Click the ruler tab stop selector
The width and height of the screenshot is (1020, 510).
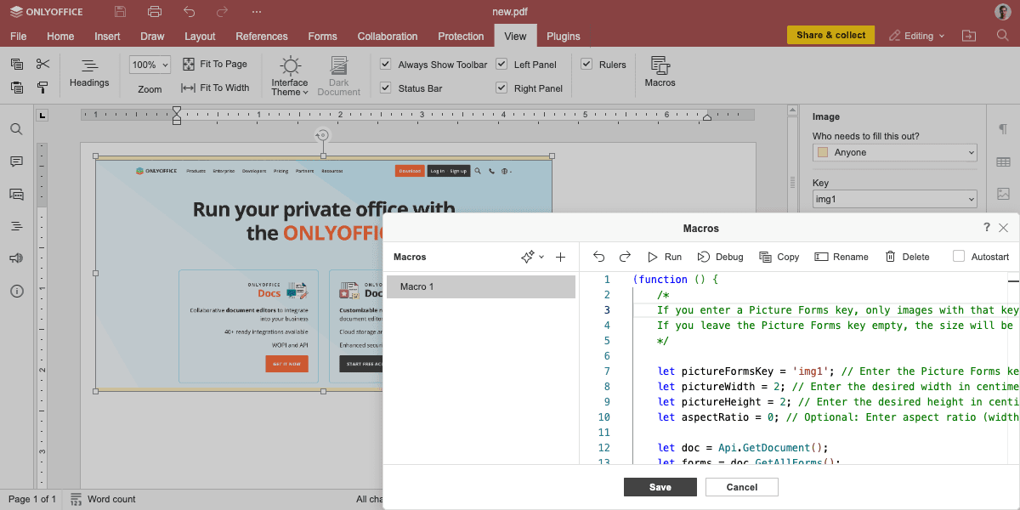[43, 116]
